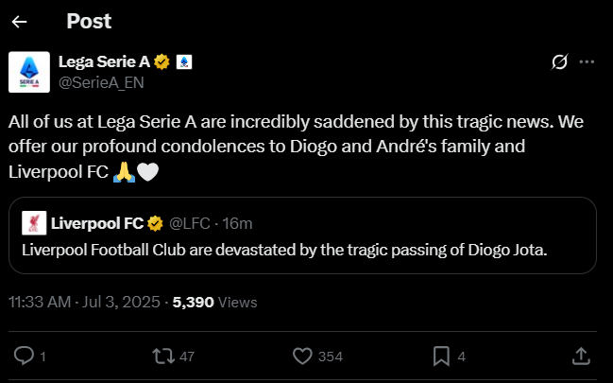Open the share post upload icon
613x383 pixels.
(x=581, y=357)
